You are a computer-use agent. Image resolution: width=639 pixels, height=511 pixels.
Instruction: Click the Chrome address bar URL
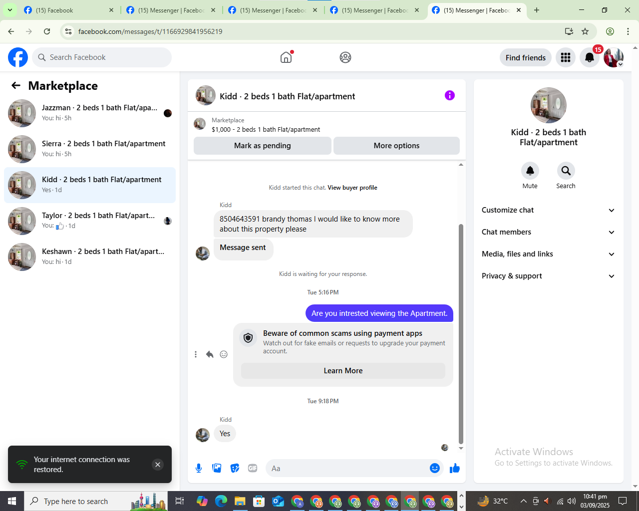click(150, 31)
